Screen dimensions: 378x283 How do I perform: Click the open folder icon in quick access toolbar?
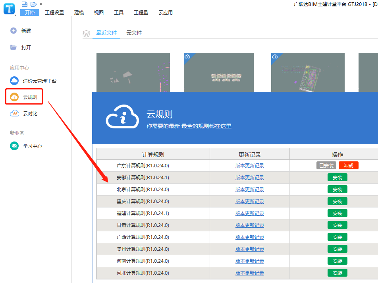(x=33, y=4)
